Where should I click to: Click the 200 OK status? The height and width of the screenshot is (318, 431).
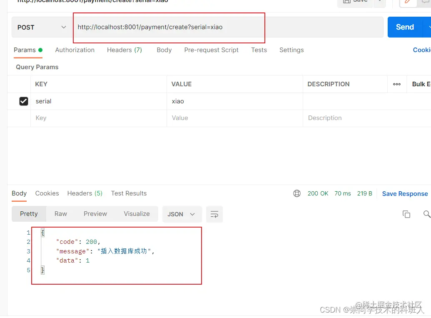(x=318, y=193)
